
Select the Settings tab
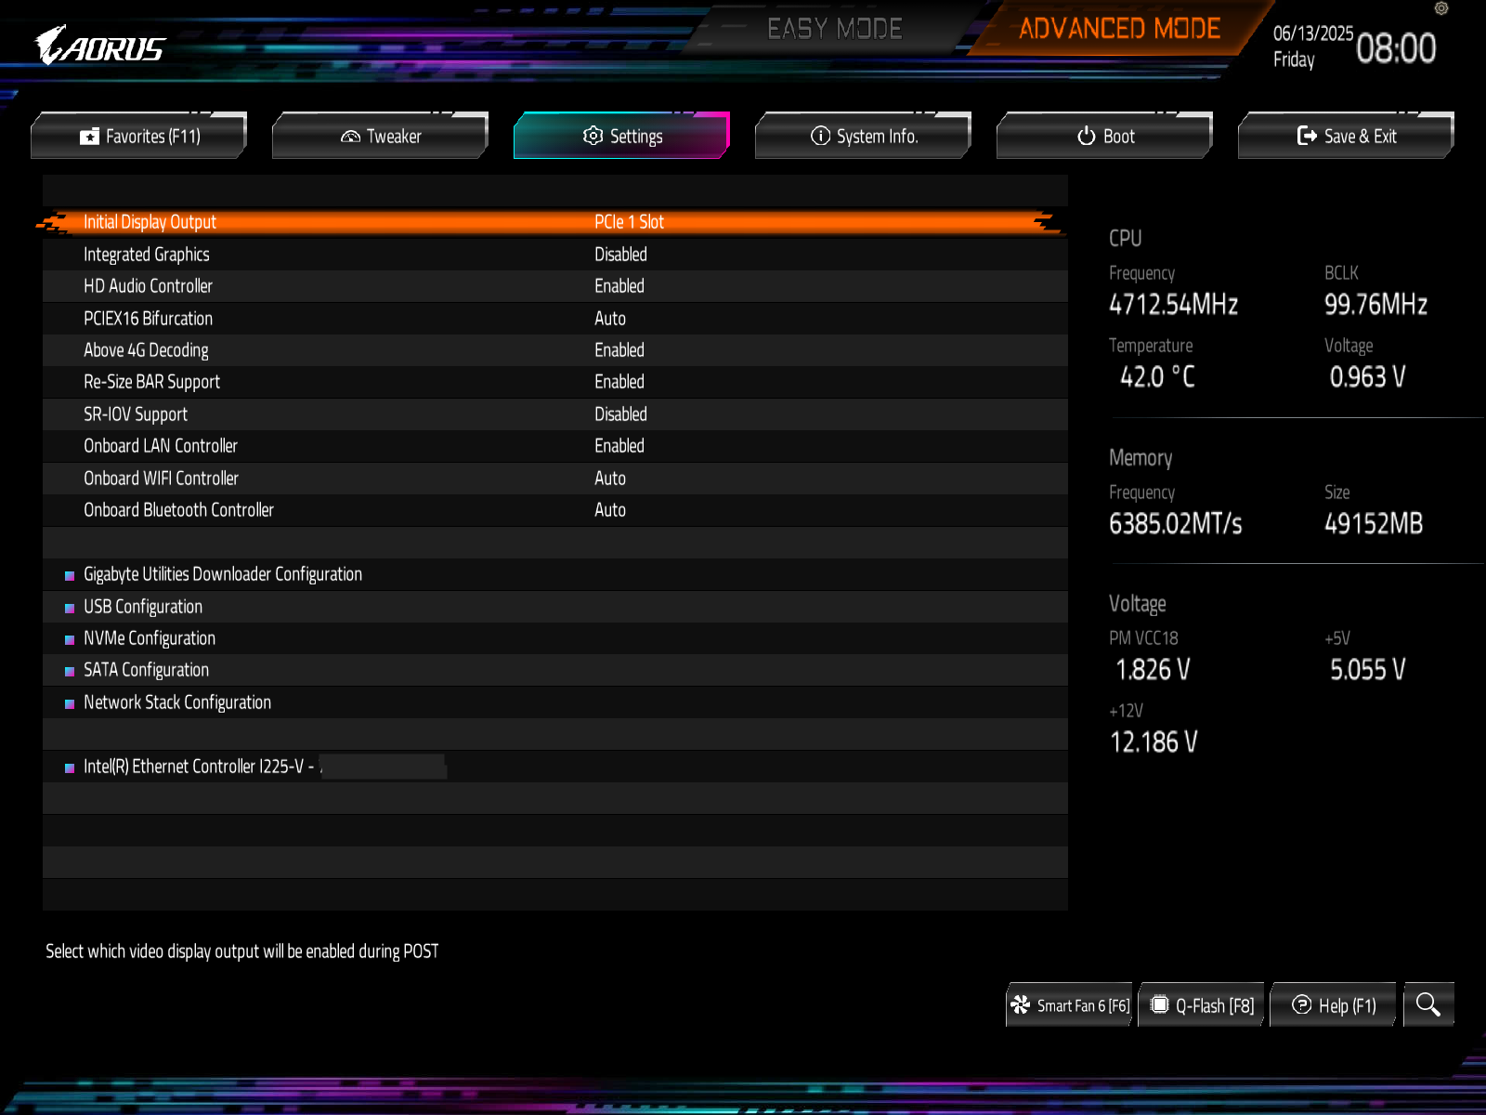[622, 136]
